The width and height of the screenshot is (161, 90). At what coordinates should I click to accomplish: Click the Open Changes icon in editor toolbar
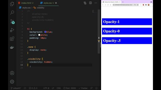coord(85,3)
